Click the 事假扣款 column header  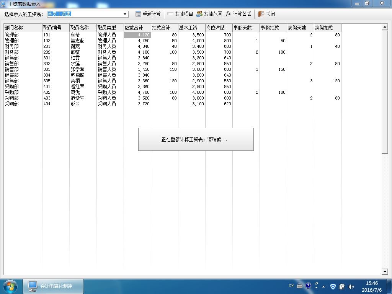pyautogui.click(x=273, y=28)
